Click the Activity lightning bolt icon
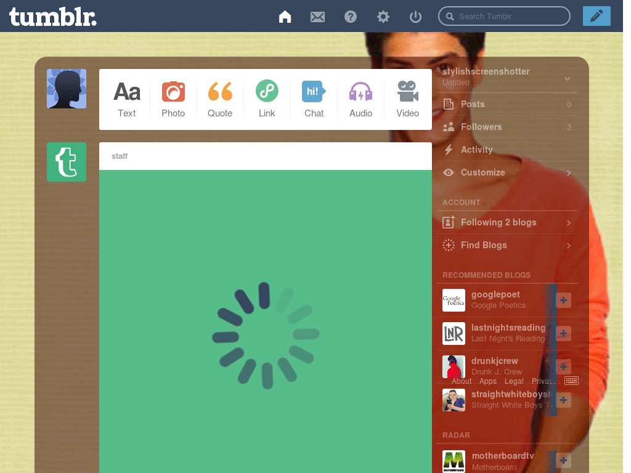631x473 pixels. click(x=449, y=150)
